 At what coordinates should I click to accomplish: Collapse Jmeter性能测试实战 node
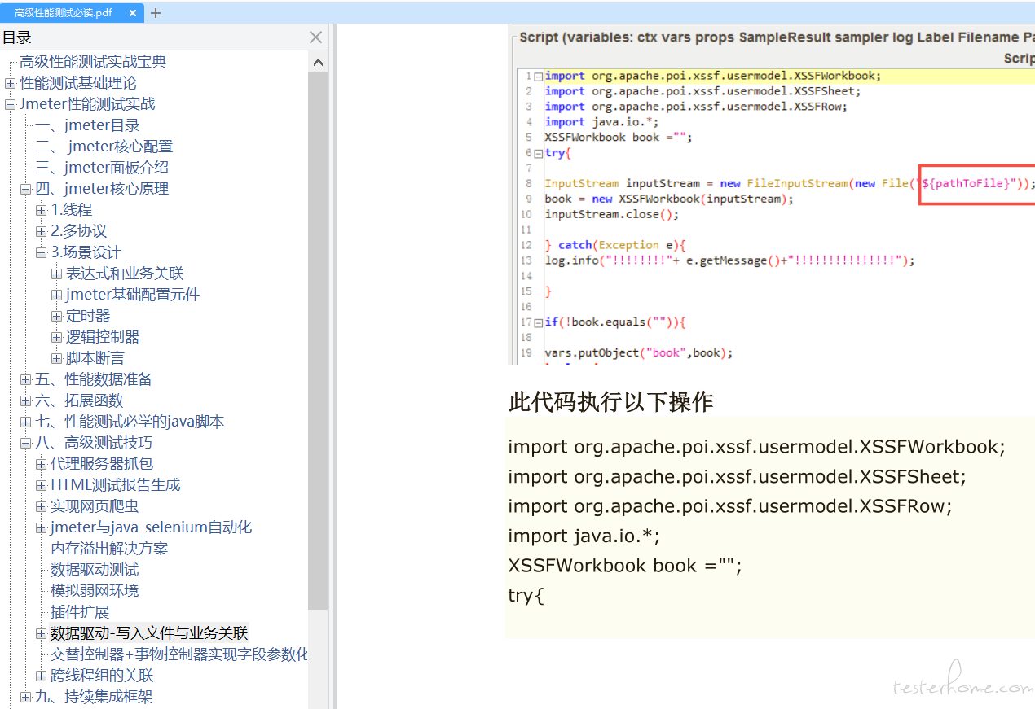click(10, 104)
